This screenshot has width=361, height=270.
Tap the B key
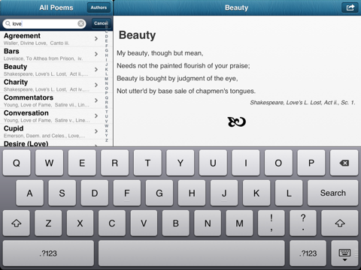click(x=176, y=223)
